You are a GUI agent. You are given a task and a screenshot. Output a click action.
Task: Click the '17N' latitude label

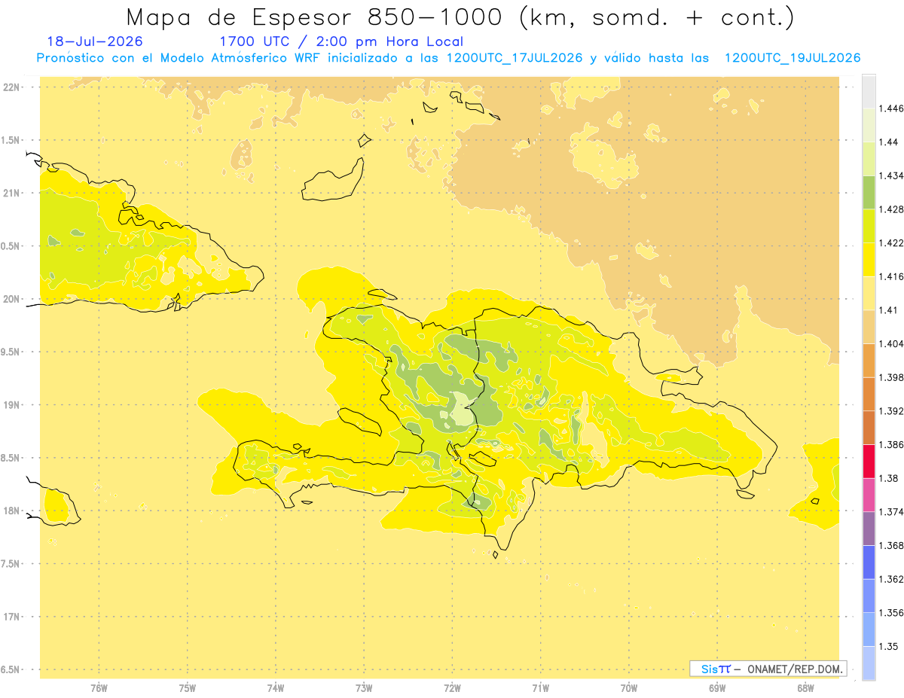coord(11,617)
